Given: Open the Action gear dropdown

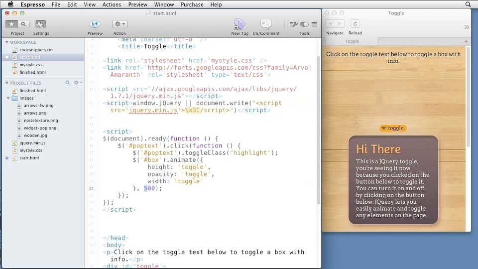Looking at the screenshot, I should [x=119, y=24].
